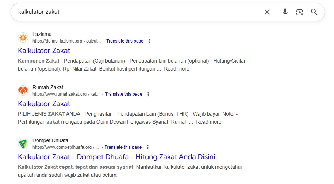Click the www.rumahzakat.org URL text

coord(66,94)
